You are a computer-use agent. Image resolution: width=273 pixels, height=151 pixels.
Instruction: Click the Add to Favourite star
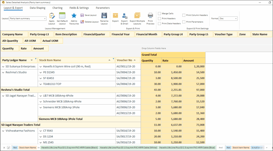click(74, 16)
